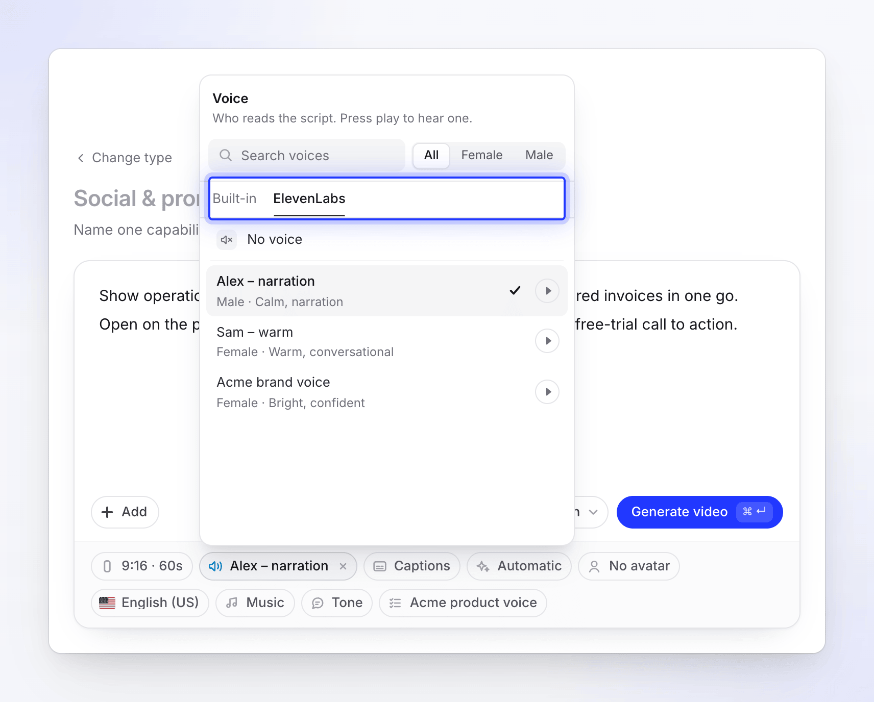The height and width of the screenshot is (702, 874).
Task: Click the captions icon in Captions chip
Action: coord(380,566)
